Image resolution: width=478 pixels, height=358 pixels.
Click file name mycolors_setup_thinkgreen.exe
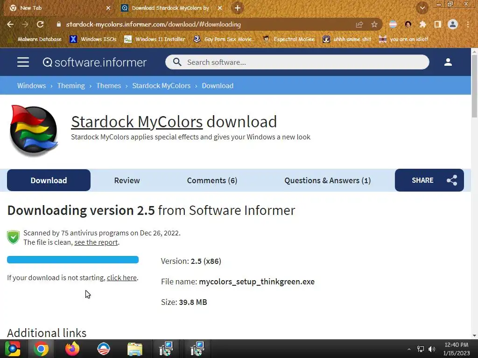tap(257, 282)
